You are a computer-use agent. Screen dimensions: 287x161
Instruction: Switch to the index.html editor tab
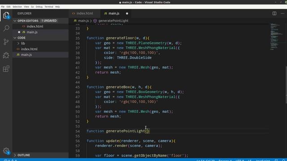coord(84,13)
